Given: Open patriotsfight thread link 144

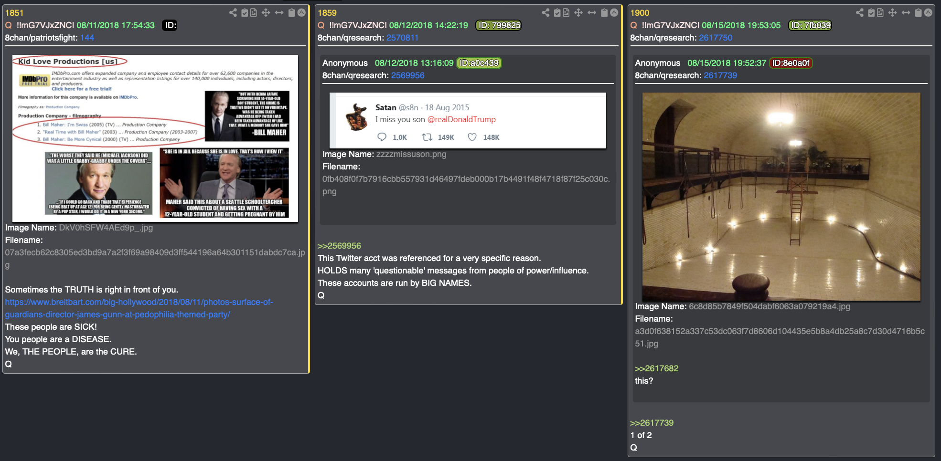Looking at the screenshot, I should point(87,38).
